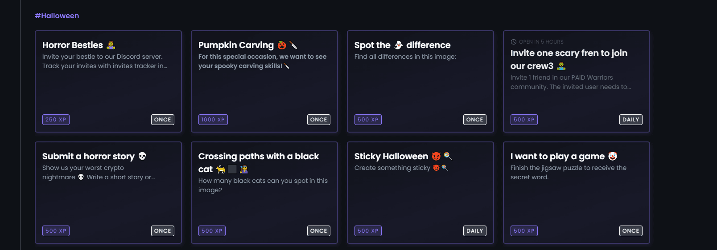Image resolution: width=717 pixels, height=250 pixels.
Task: Click the DAILY tag on Sticky Halloween card
Action: coord(474,231)
